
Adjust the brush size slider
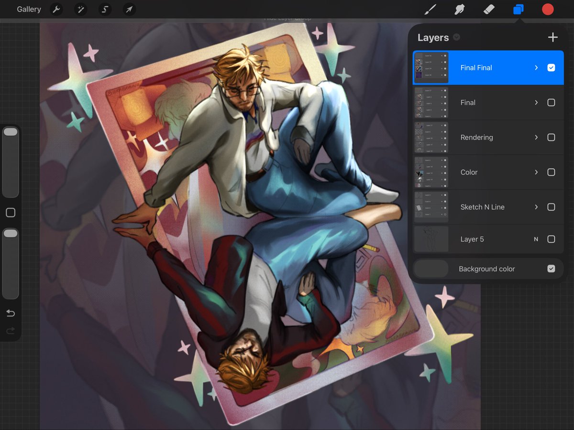click(11, 161)
